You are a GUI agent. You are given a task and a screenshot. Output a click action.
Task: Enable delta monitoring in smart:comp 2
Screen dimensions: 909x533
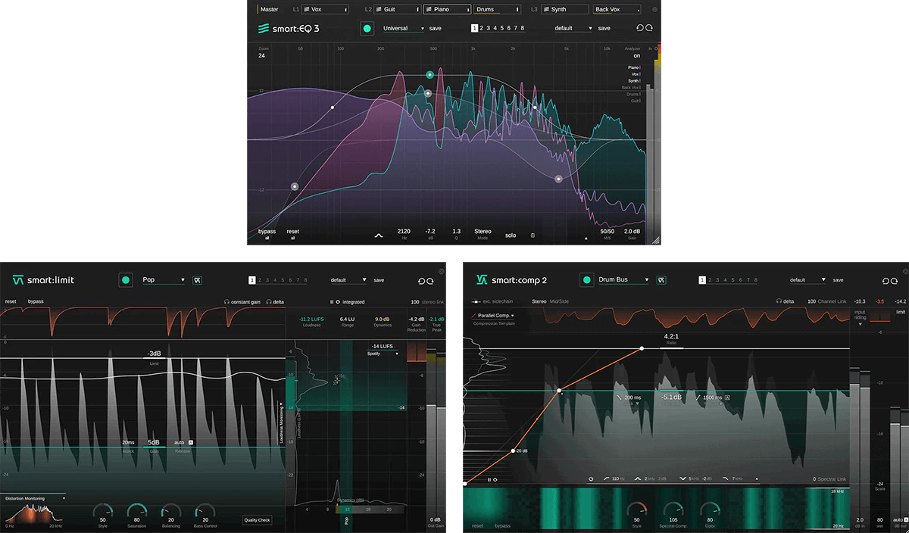pos(779,301)
